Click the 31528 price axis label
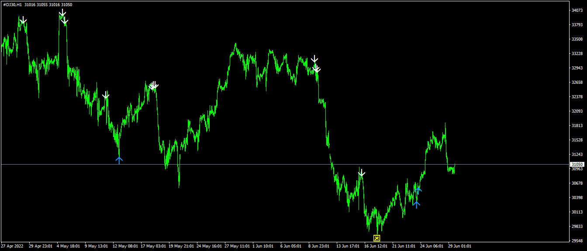587x251 pixels. (577, 140)
